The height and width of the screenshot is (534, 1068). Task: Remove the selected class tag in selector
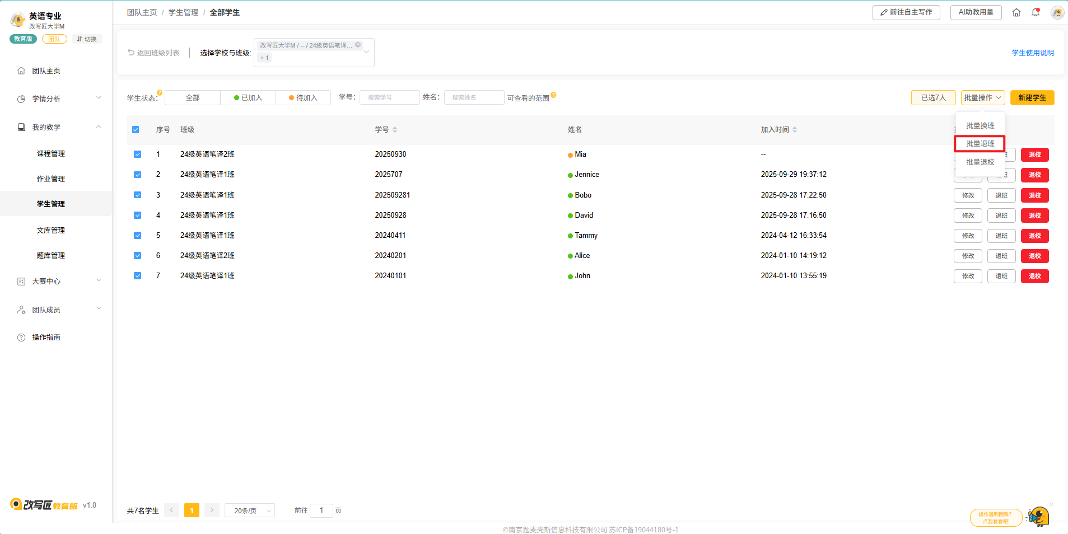[x=358, y=45]
